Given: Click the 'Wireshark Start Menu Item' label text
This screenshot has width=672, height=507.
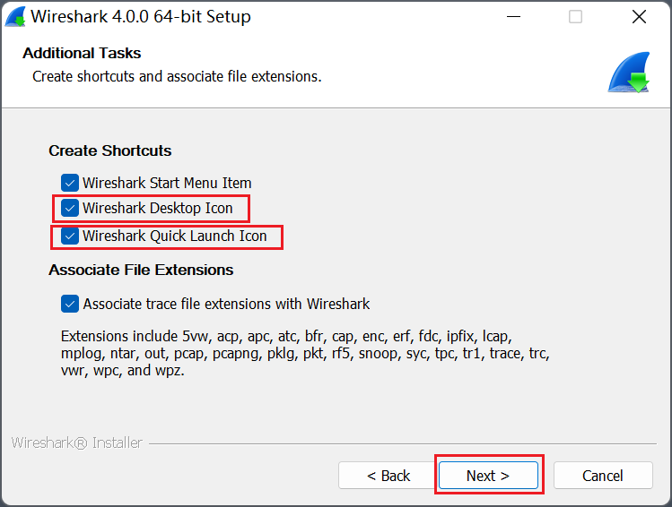Looking at the screenshot, I should pyautogui.click(x=167, y=183).
